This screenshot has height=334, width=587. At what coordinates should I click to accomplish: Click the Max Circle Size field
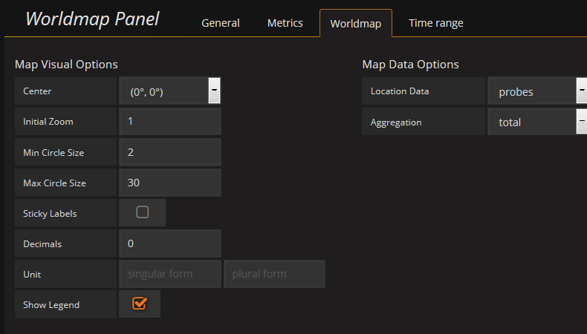coord(170,183)
